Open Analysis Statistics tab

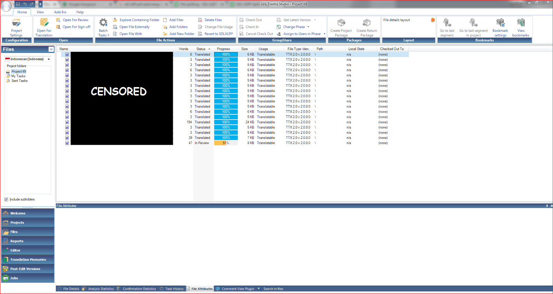coord(98,289)
